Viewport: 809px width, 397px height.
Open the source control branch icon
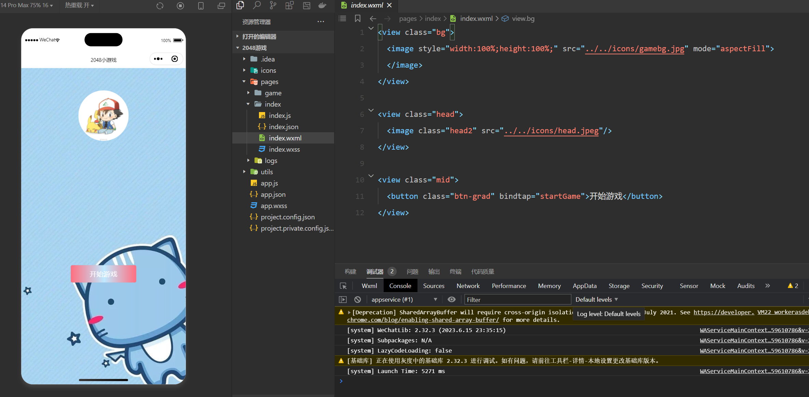[x=273, y=5]
